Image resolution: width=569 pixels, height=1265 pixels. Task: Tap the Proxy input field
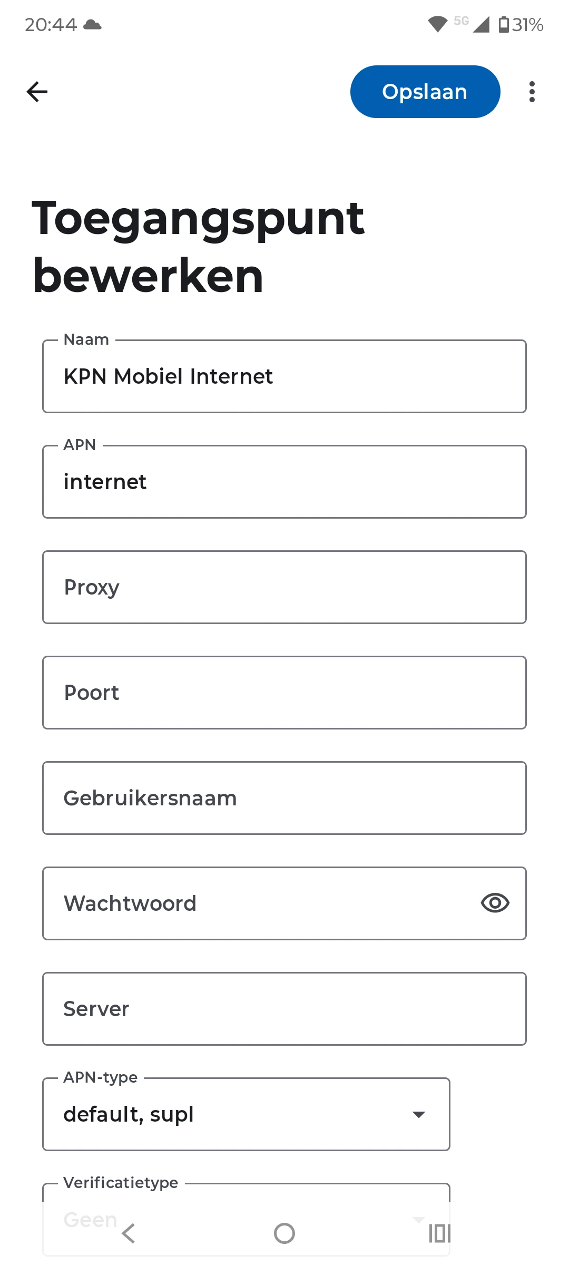tap(284, 587)
